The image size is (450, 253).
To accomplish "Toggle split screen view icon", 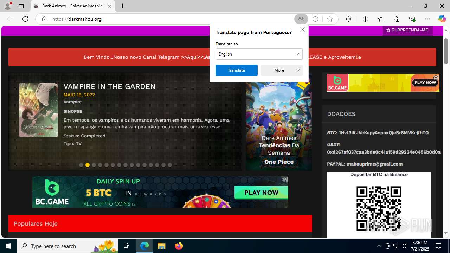I will coord(365,19).
